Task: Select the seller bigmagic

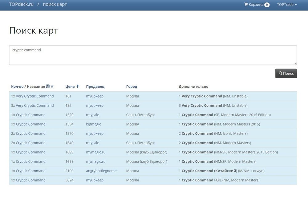Action: pos(93,124)
